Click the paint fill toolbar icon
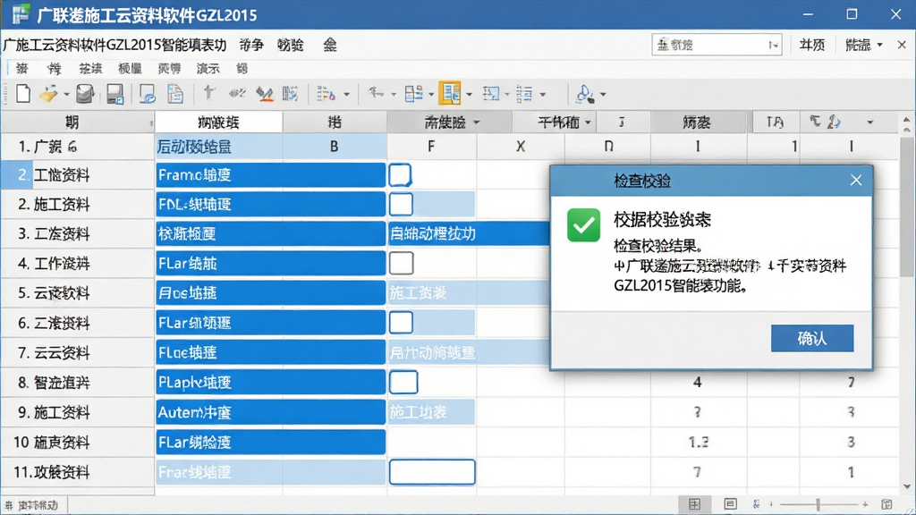 pos(585,93)
